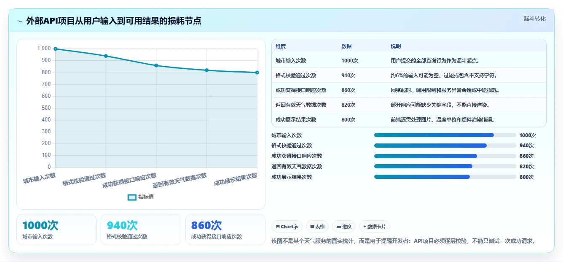
Task: Click the 城市输入次数 progress bar
Action: tap(445, 135)
